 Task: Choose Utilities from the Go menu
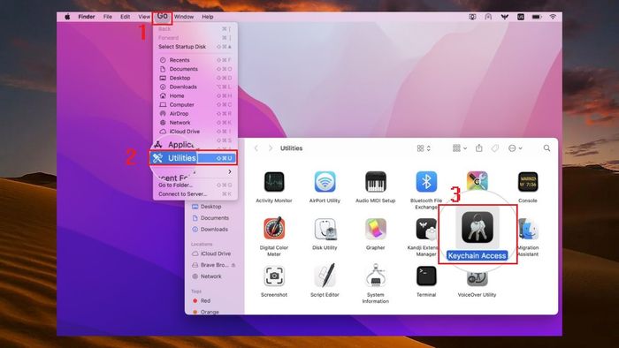tap(194, 158)
